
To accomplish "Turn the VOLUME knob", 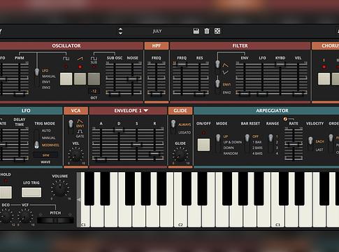I will pyautogui.click(x=60, y=189).
